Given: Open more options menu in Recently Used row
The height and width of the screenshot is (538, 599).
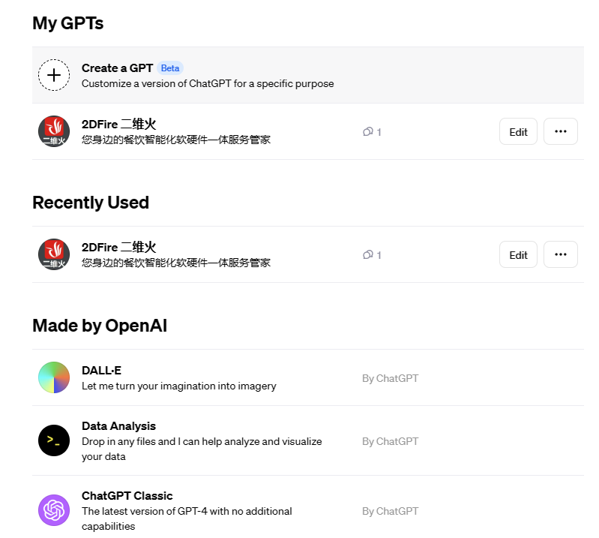Looking at the screenshot, I should click(561, 254).
